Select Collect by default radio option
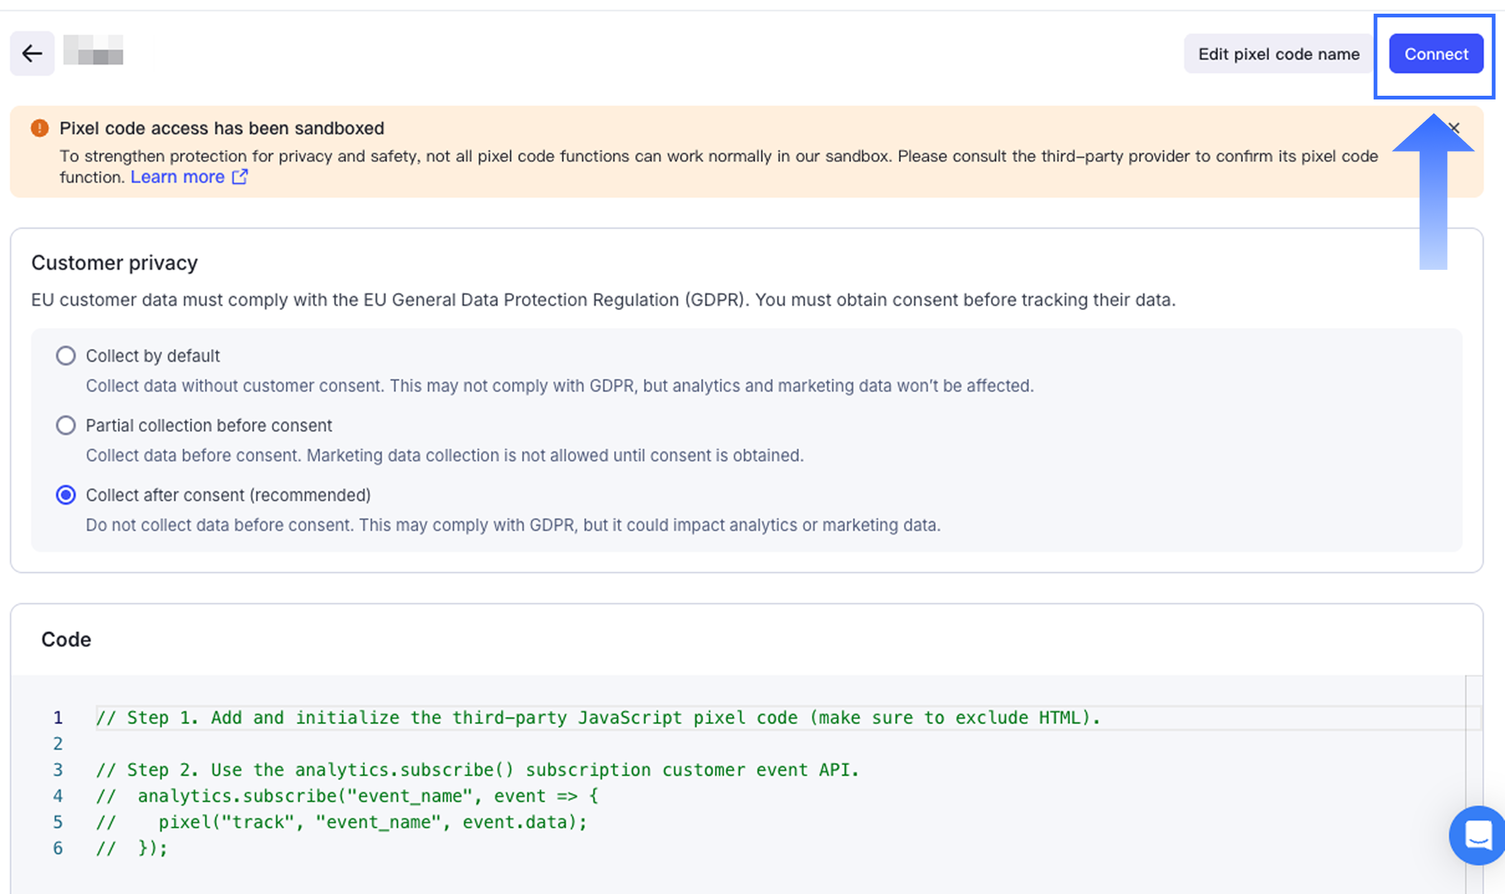This screenshot has height=894, width=1505. pos(66,356)
